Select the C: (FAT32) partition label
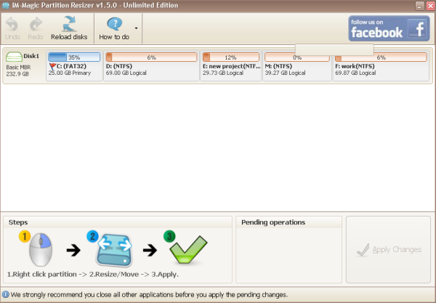Screen dimensions: 436x303 (x=71, y=66)
